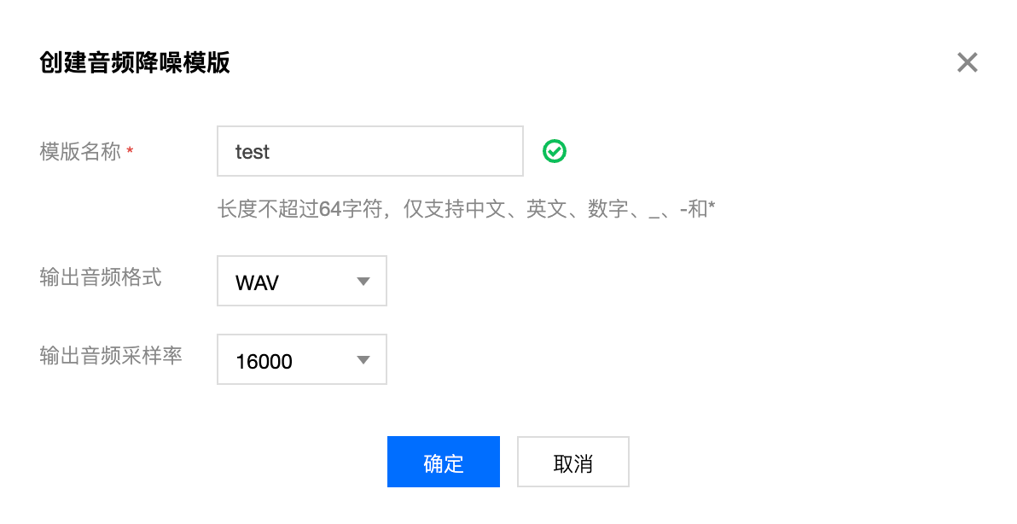Open the 输出音频采样率 combo box
Viewport: 1017px width, 524px height.
301,359
